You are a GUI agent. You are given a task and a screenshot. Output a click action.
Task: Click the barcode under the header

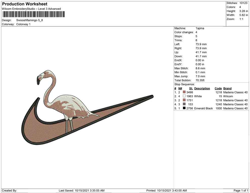(x=34, y=14)
